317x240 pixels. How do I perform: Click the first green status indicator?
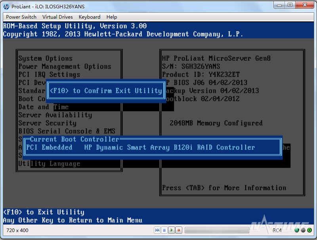point(297,230)
